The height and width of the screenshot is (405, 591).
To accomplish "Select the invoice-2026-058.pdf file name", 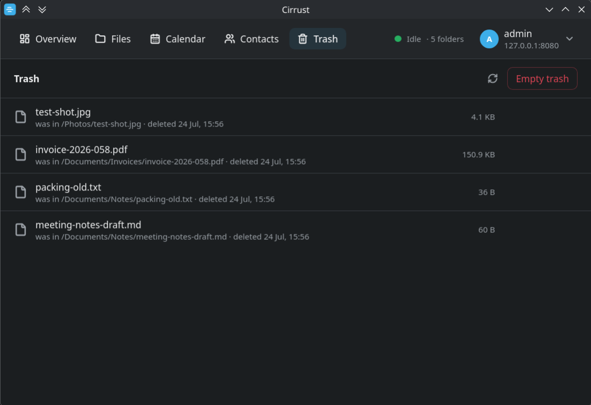I will coord(82,149).
